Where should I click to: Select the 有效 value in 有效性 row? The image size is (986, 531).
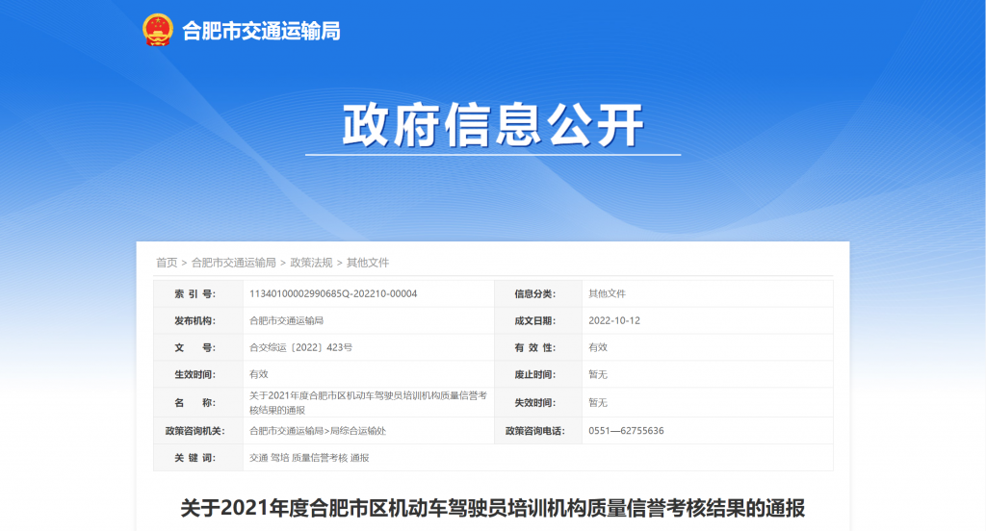click(598, 347)
